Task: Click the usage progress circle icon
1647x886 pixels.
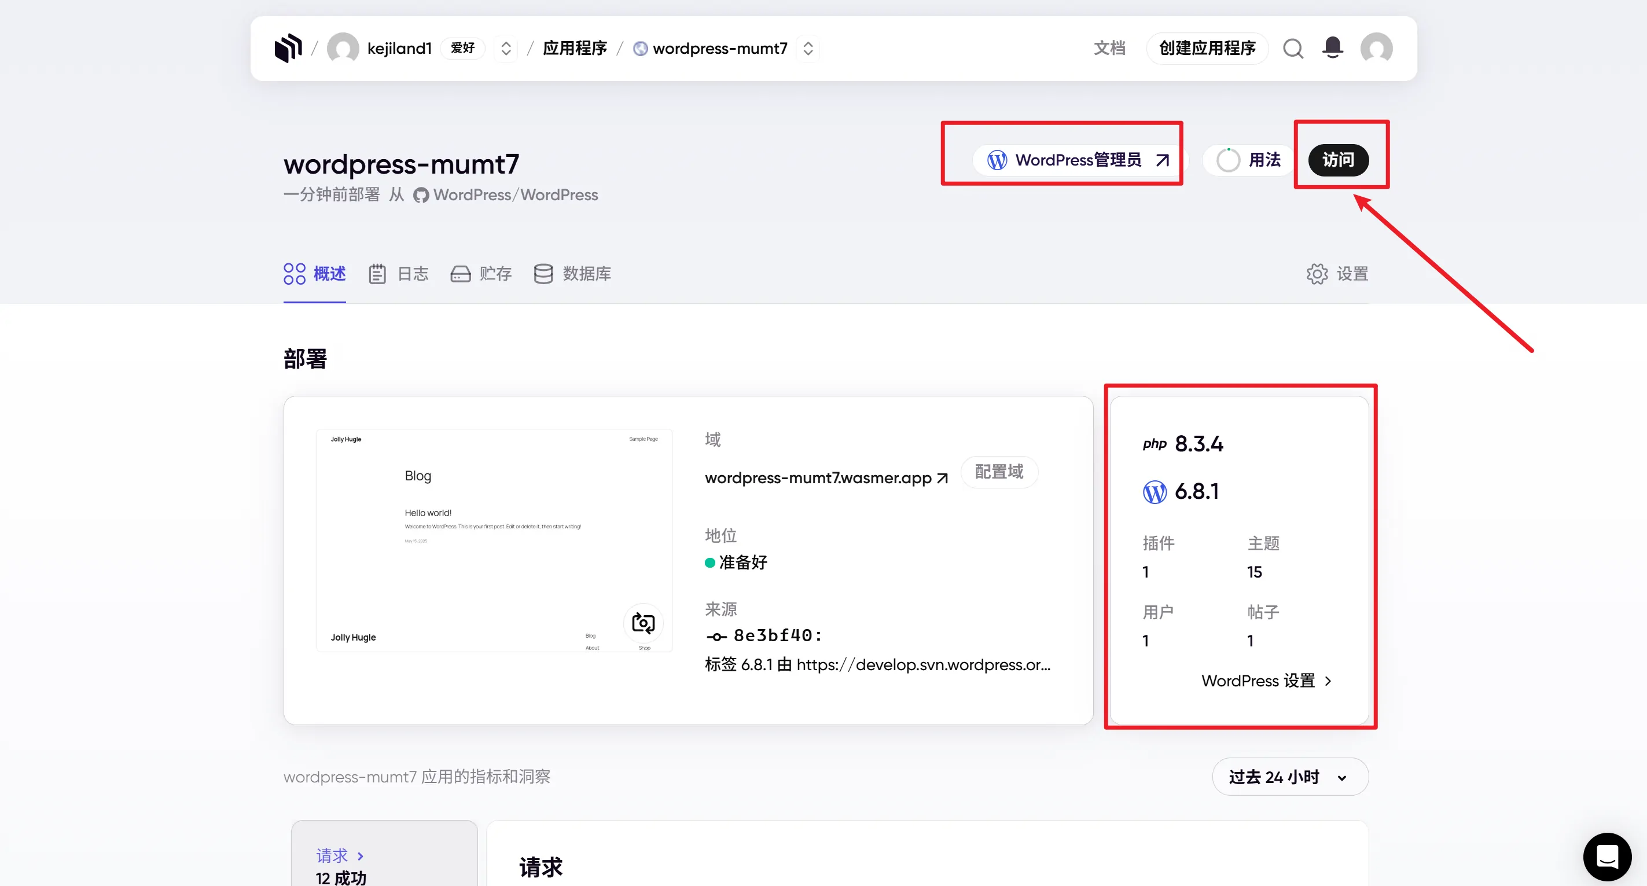Action: (1227, 160)
